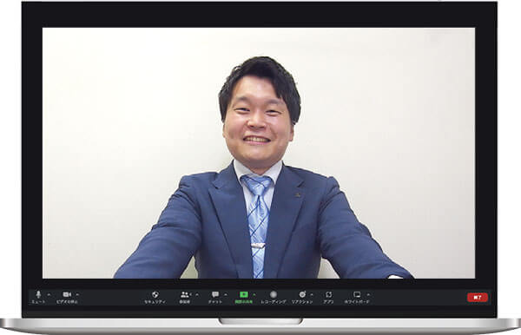Expand the arrow next to Chat
Screen dimensions: 521x335
226,294
